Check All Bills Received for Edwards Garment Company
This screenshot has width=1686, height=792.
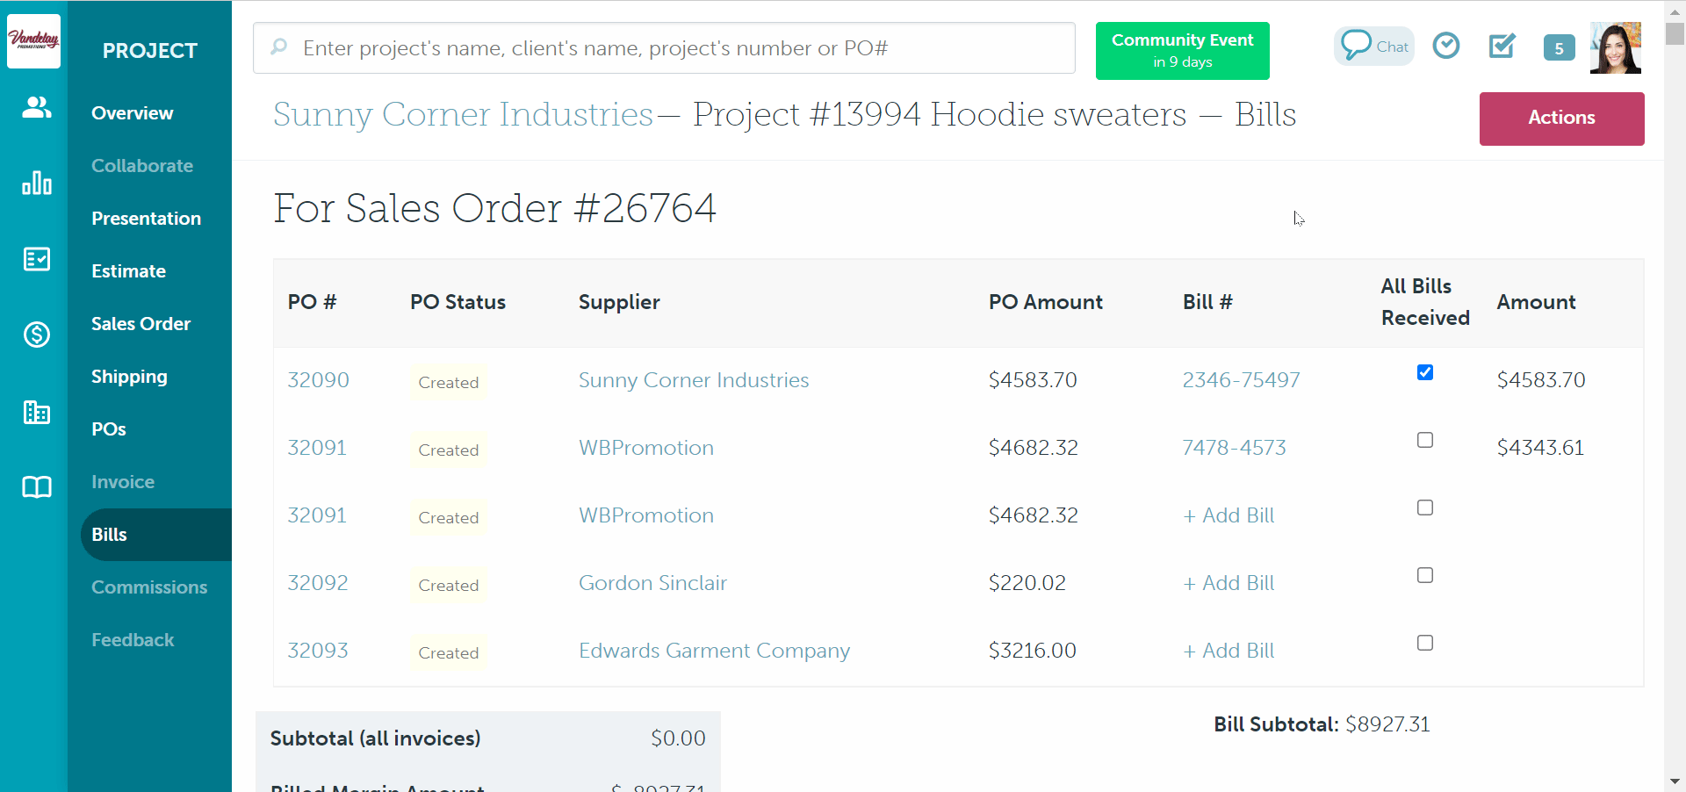tap(1424, 643)
